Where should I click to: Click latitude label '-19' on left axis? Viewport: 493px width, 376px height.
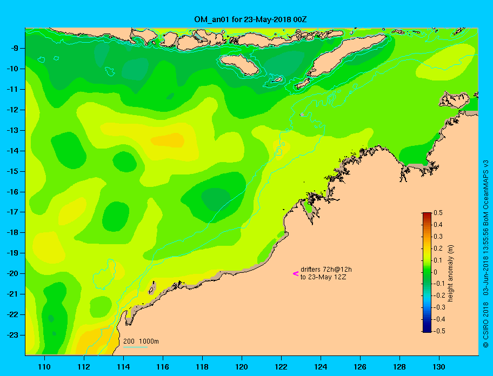click(12, 253)
